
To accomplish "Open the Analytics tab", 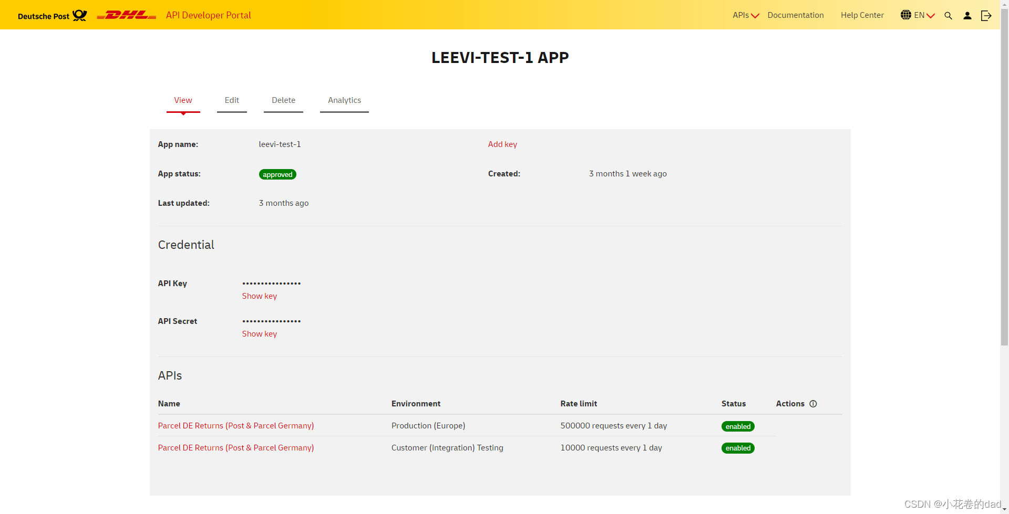I will pyautogui.click(x=344, y=100).
